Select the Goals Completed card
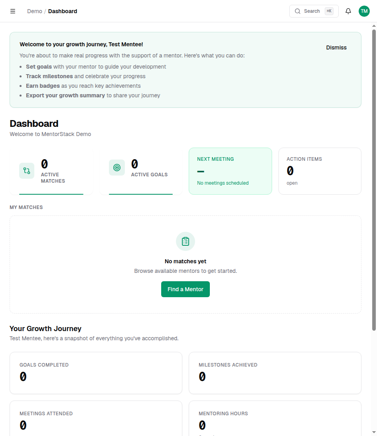 [96, 373]
